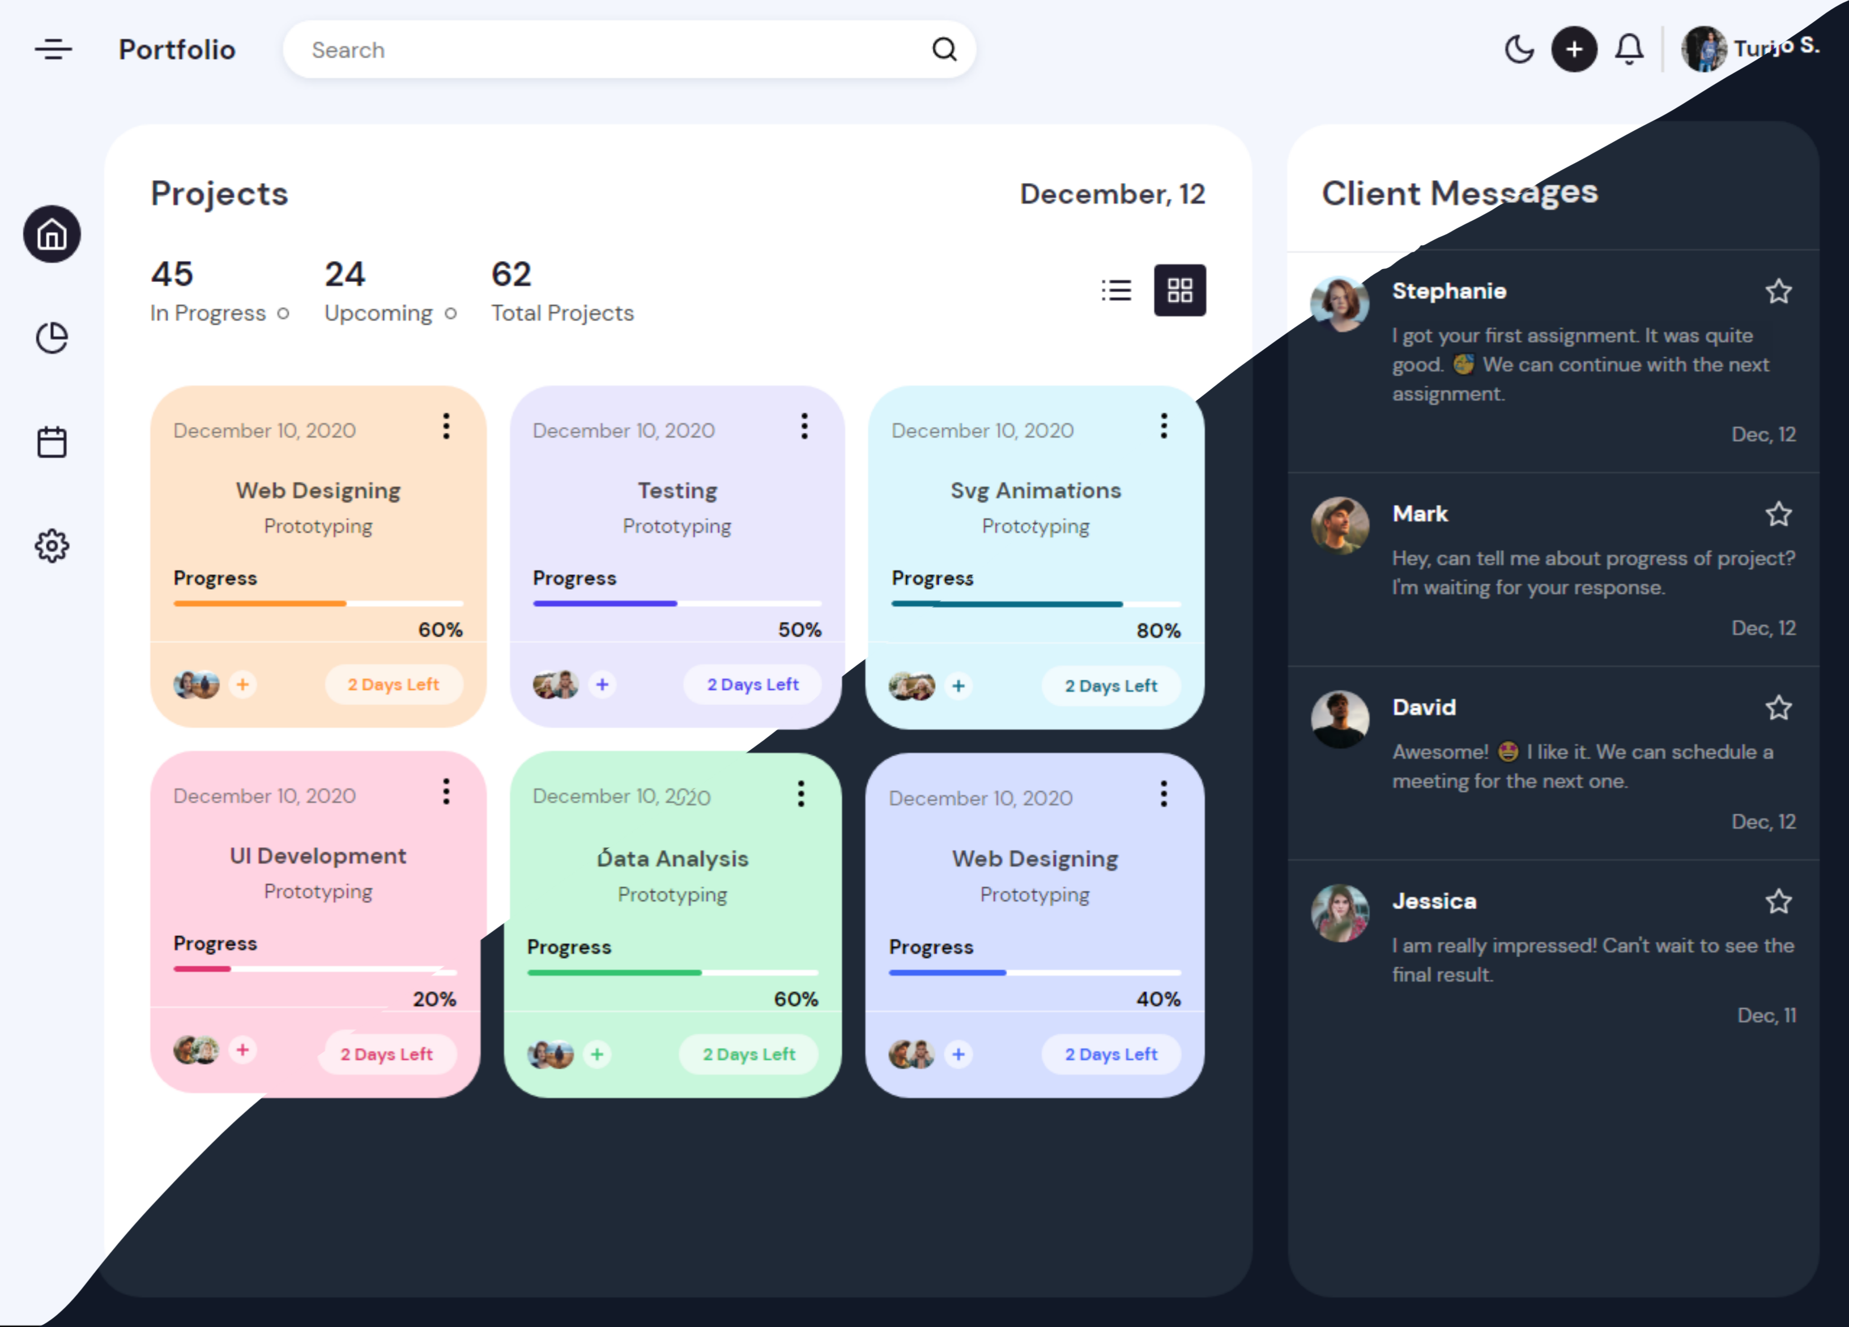Image resolution: width=1849 pixels, height=1327 pixels.
Task: Open the calendar sidebar icon
Action: click(52, 442)
